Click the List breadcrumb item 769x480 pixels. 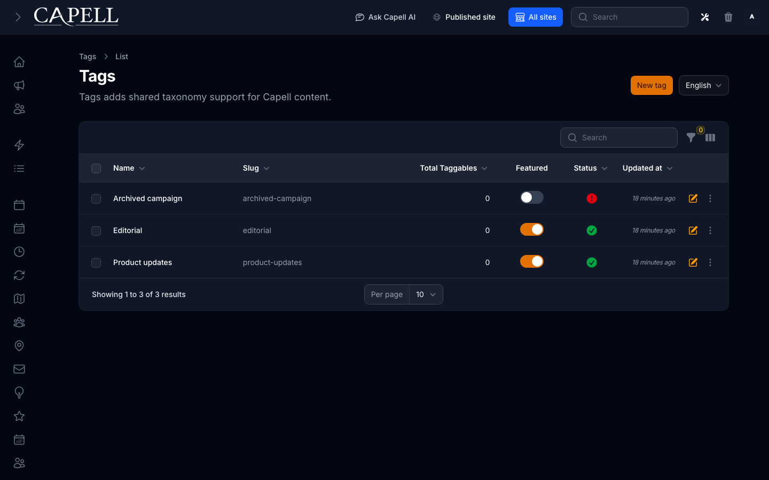122,57
